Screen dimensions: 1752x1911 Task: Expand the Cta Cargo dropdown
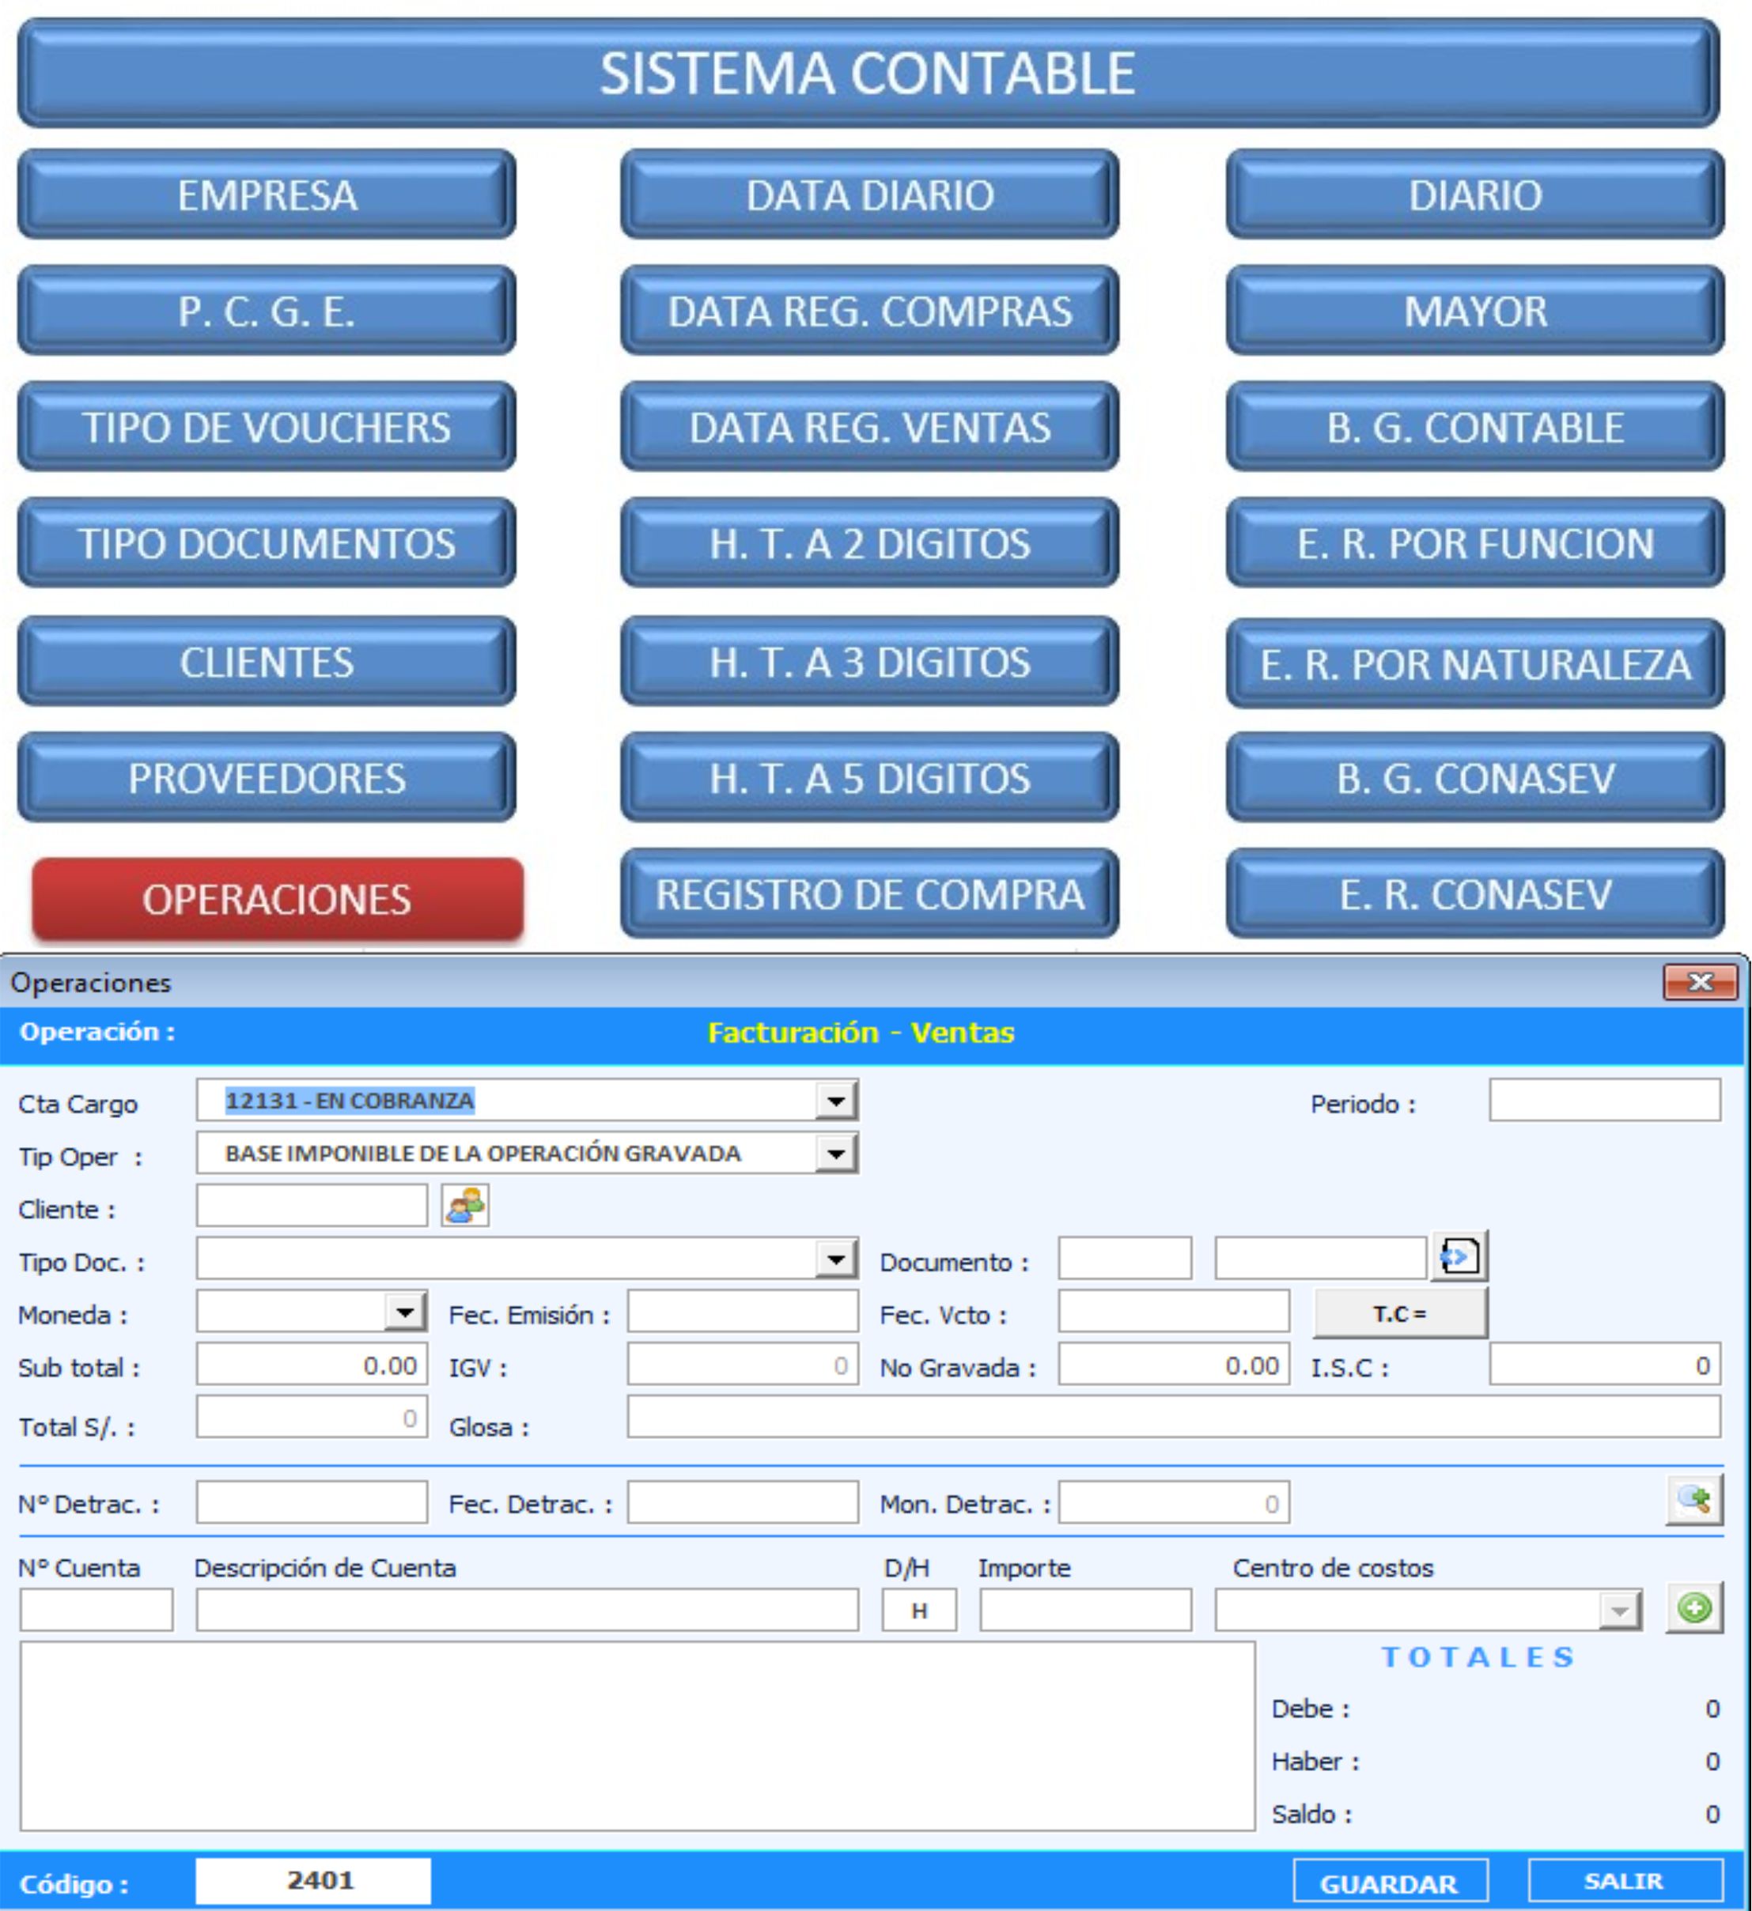tap(835, 1101)
